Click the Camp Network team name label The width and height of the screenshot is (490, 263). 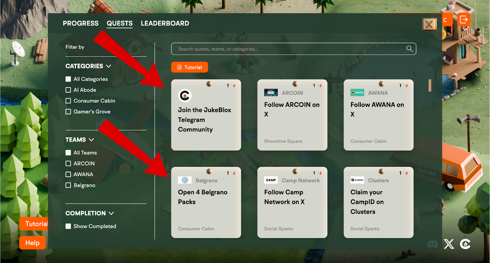click(301, 181)
